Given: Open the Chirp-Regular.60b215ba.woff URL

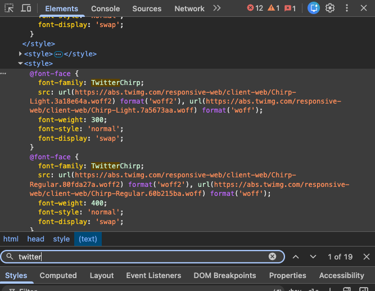Looking at the screenshot, I should click(189, 189).
